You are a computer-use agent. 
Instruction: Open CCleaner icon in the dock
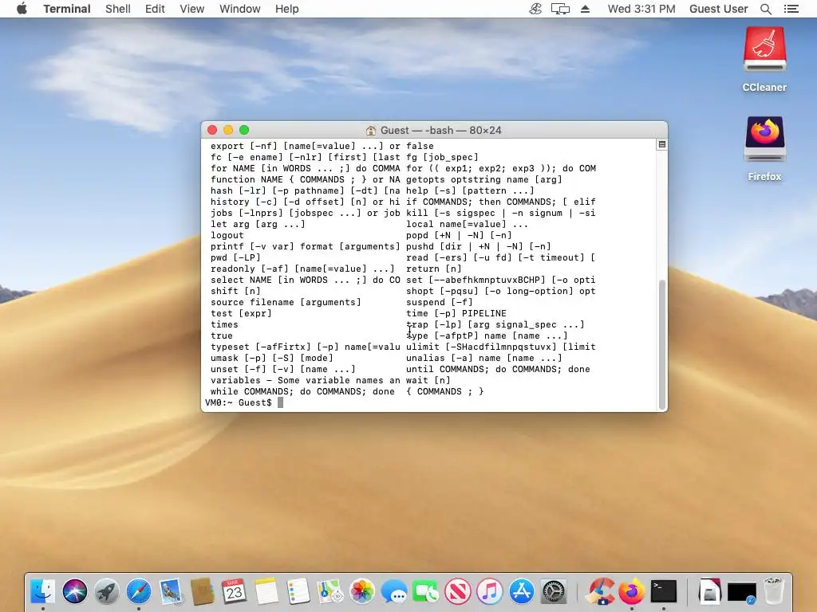click(x=600, y=591)
